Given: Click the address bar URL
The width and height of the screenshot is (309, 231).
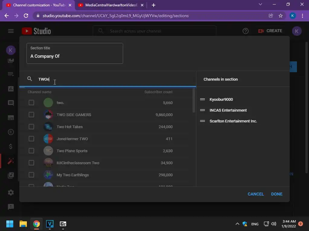Looking at the screenshot, I should tap(116, 16).
